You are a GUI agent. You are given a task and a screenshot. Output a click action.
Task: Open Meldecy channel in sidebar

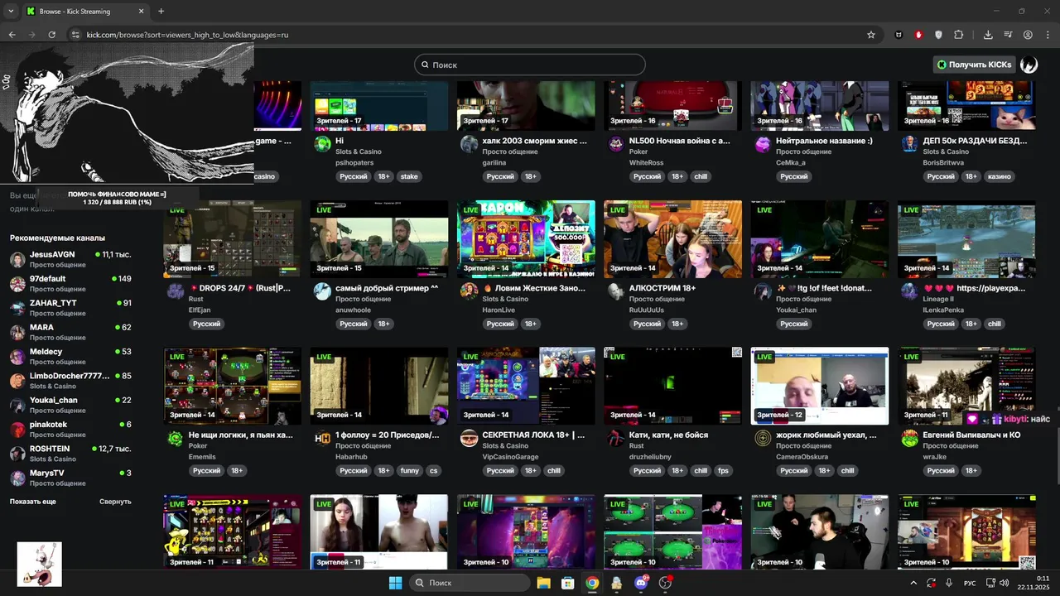(70, 356)
